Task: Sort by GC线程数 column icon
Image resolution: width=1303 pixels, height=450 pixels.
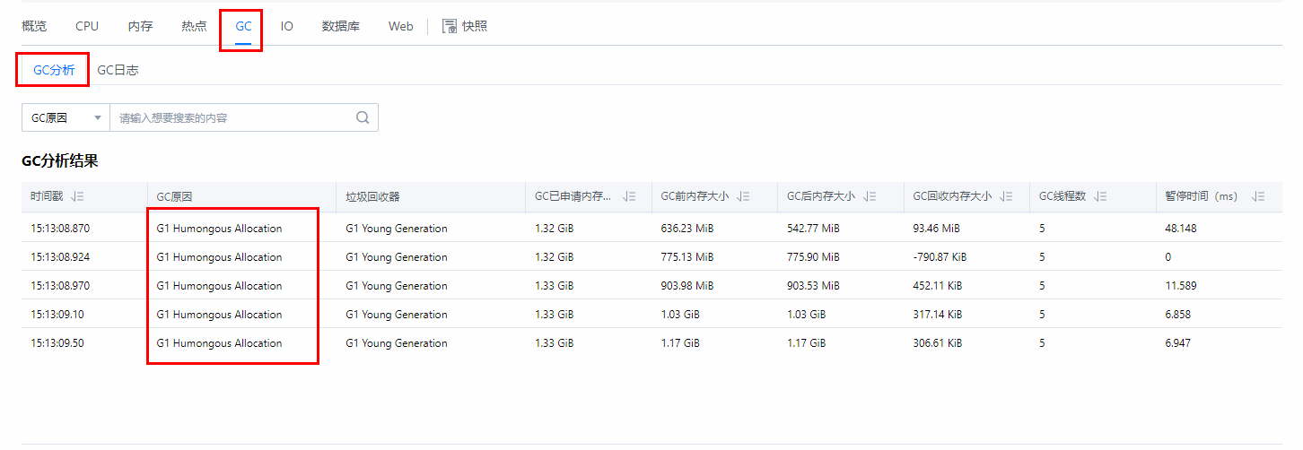Action: tap(1101, 197)
